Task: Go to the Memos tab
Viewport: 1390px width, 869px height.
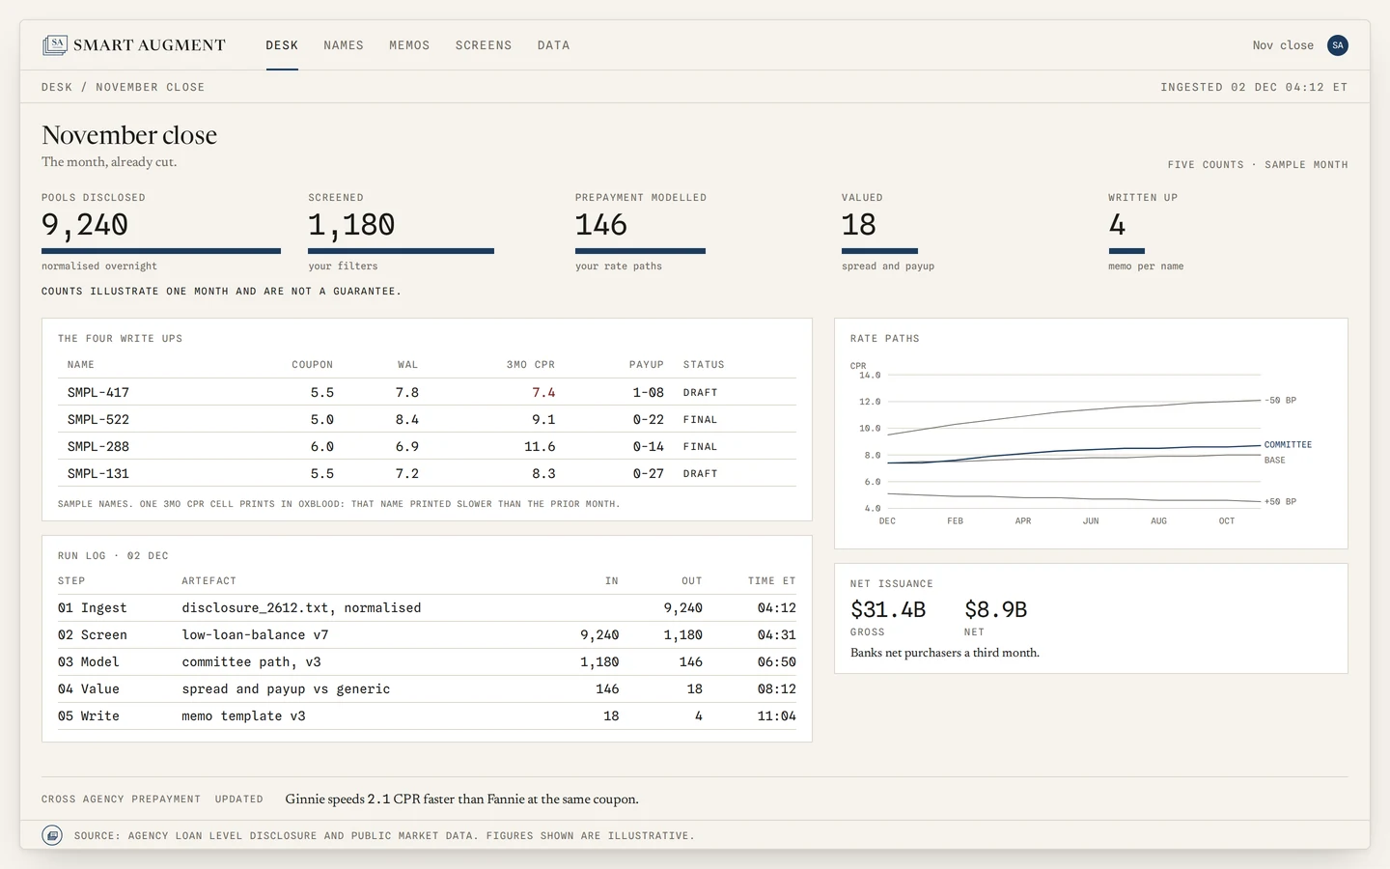Action: pos(409,45)
